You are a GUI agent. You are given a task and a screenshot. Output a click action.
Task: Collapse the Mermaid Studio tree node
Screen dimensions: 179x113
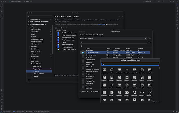coord(30,64)
